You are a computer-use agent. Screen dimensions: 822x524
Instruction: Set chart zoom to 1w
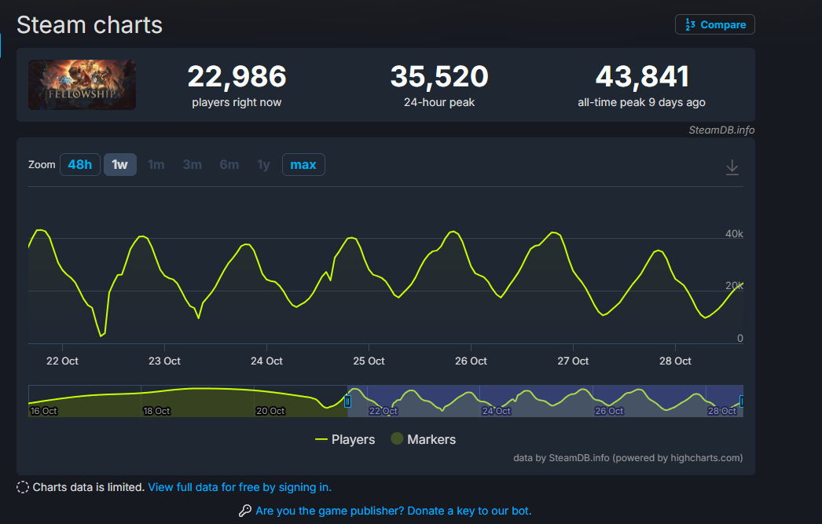120,164
